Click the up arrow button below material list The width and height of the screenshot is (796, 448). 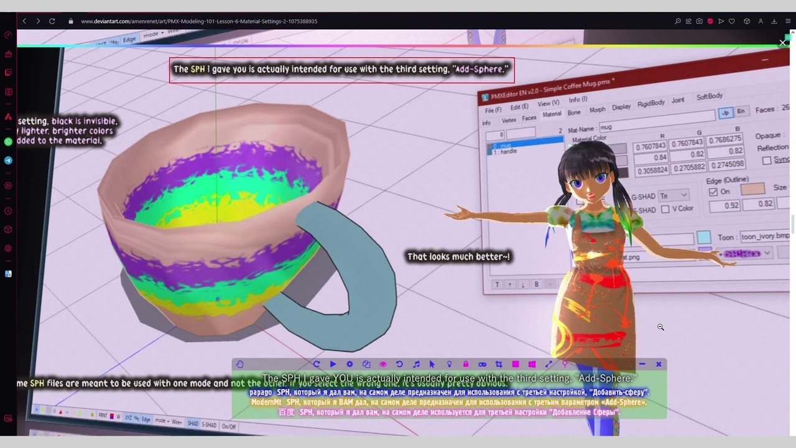pos(510,284)
